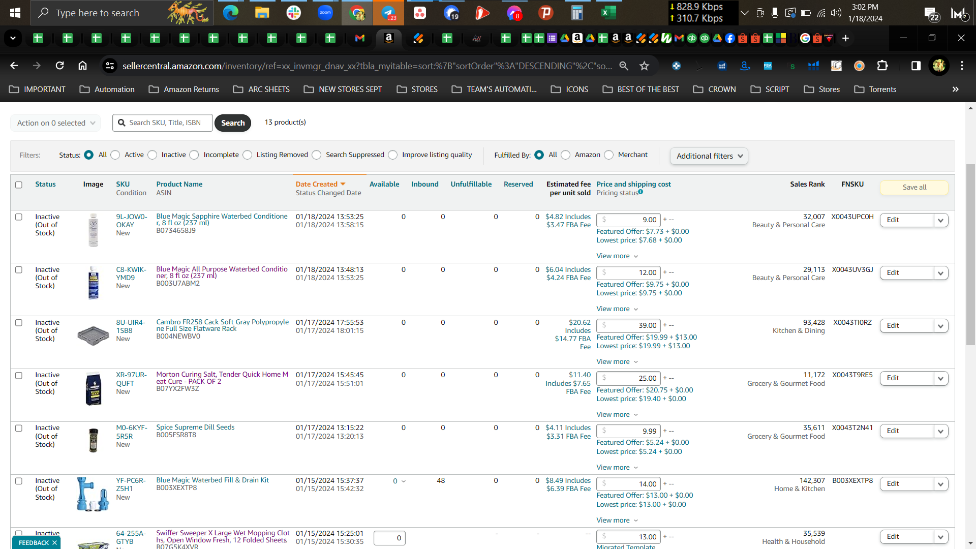Filter Fulfilled By Amazon
976x549 pixels.
click(566, 155)
